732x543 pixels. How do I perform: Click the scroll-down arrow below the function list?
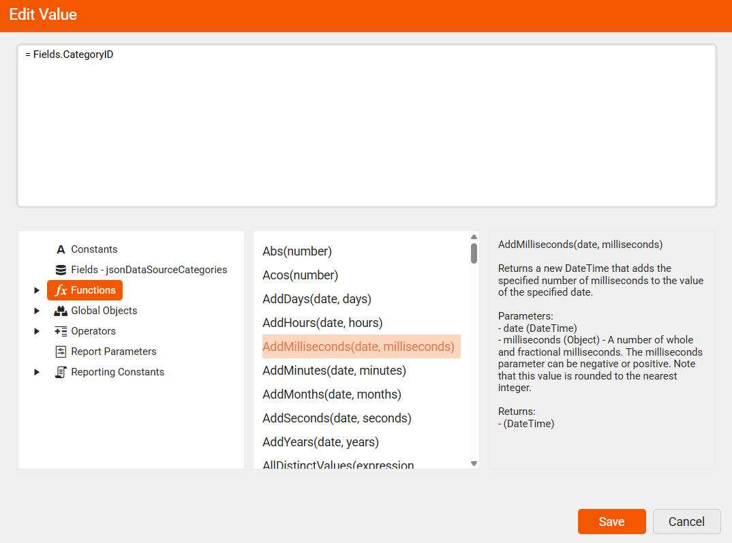click(473, 463)
